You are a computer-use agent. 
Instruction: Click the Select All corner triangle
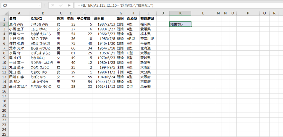pyautogui.click(x=4, y=13)
